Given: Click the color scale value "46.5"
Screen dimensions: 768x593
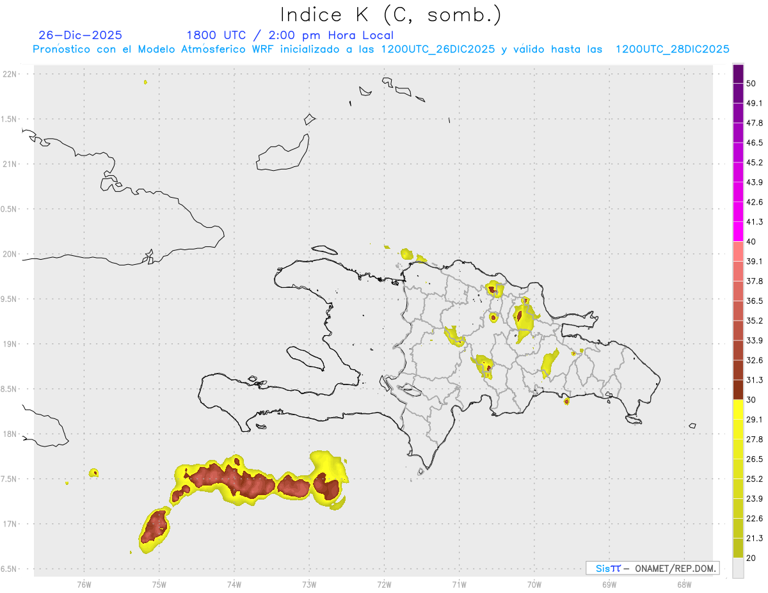Looking at the screenshot, I should pos(755,143).
